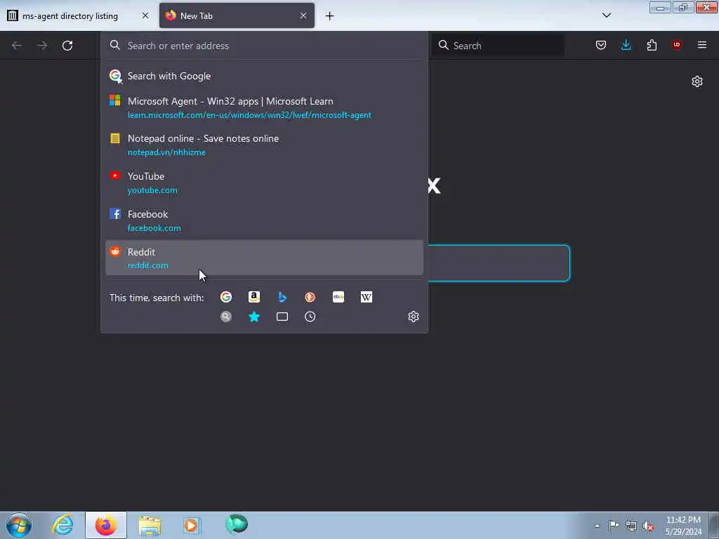Click the New Tab page search field
This screenshot has width=719, height=539.
click(498, 263)
